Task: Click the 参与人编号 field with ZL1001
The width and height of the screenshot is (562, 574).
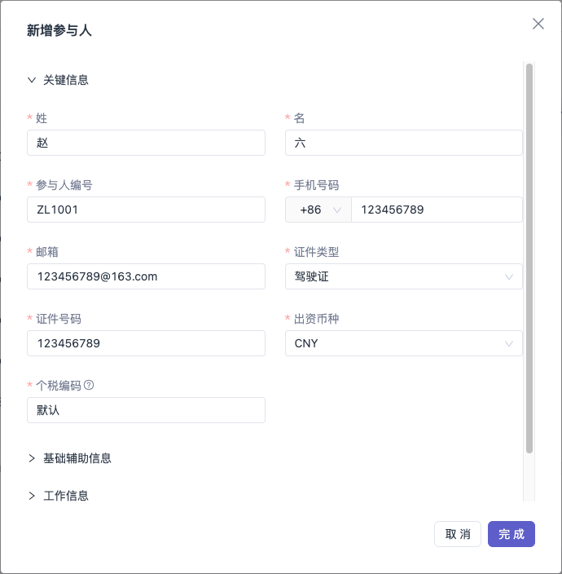Action: [x=146, y=210]
